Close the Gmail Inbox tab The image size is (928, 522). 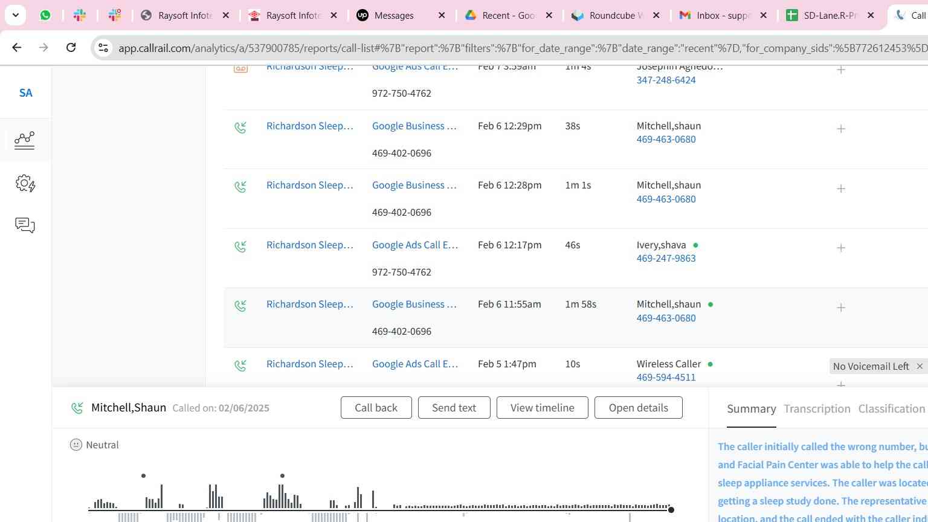764,15
